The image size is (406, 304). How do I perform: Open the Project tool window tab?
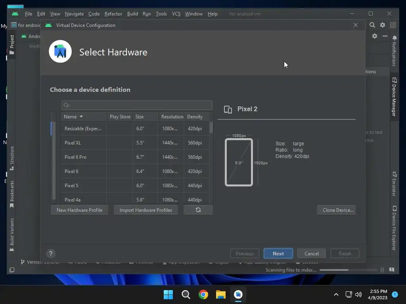click(11, 45)
